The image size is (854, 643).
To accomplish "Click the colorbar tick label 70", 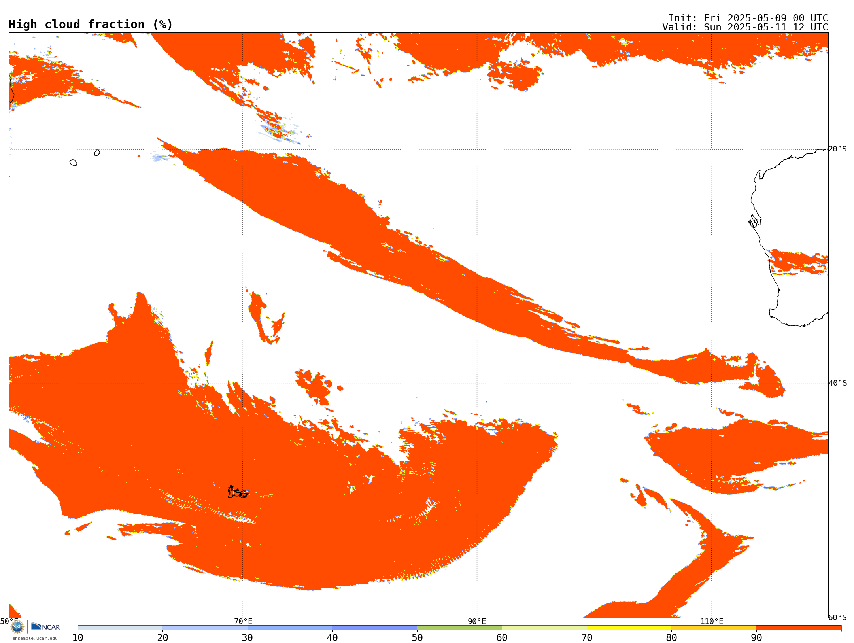I will (587, 637).
